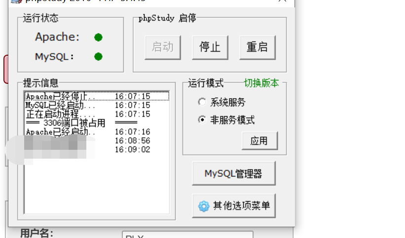405x238 pixels.
Task: Select log line Apache已经停止 16:07:15
Action: (97, 96)
